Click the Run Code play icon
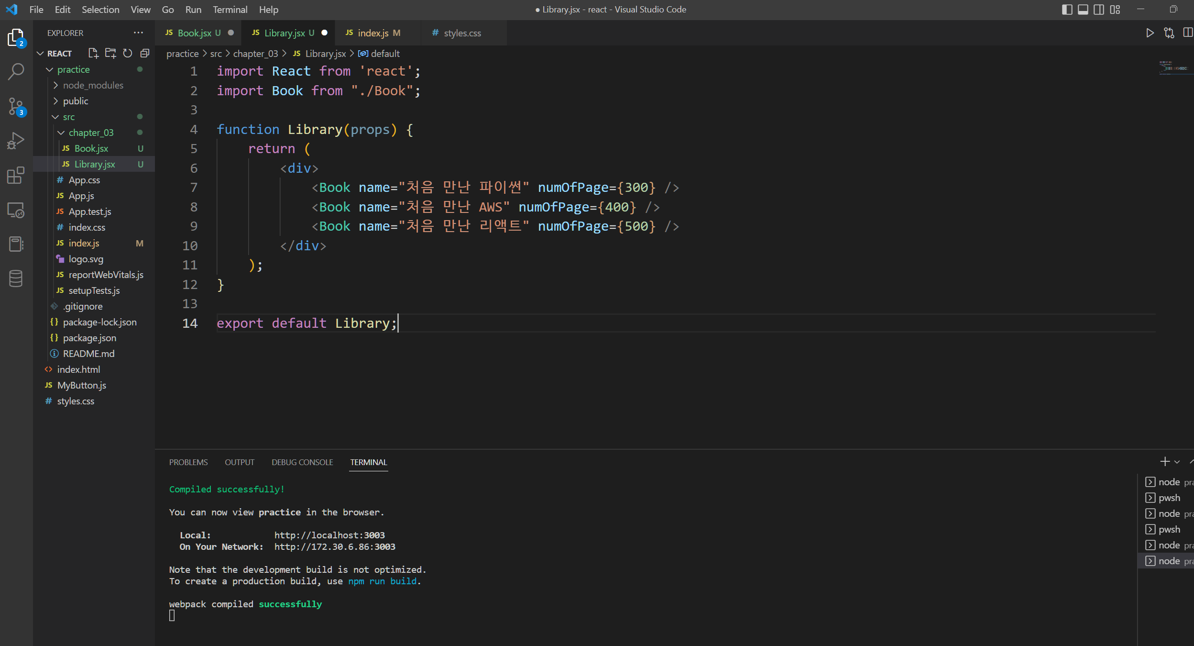 [1150, 33]
